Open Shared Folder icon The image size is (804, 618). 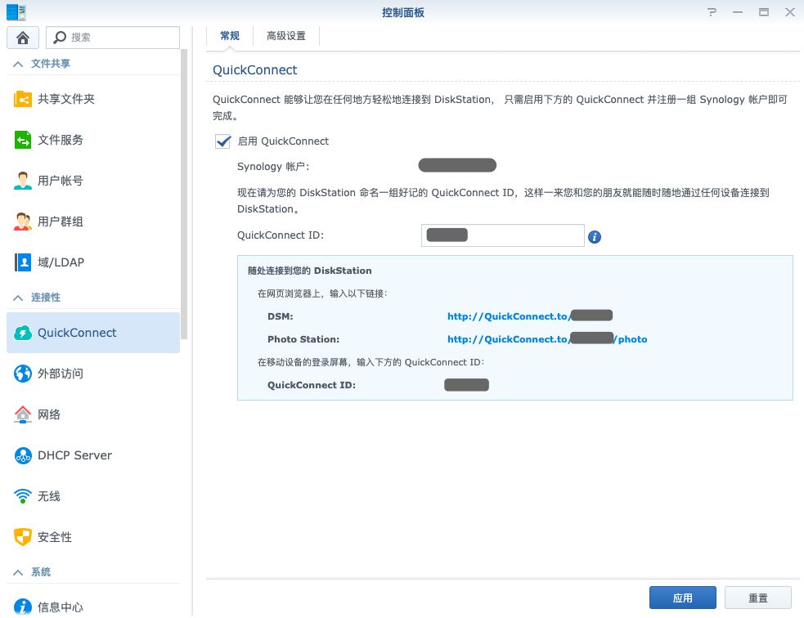[x=23, y=99]
